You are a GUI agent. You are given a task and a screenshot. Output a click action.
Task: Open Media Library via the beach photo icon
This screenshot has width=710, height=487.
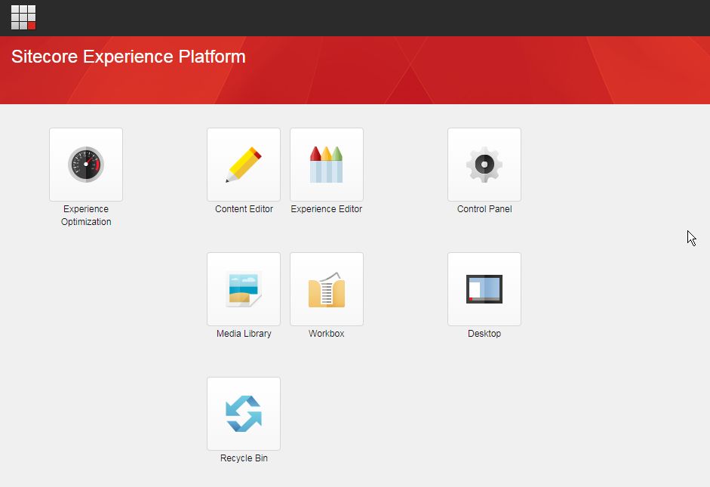coord(244,289)
